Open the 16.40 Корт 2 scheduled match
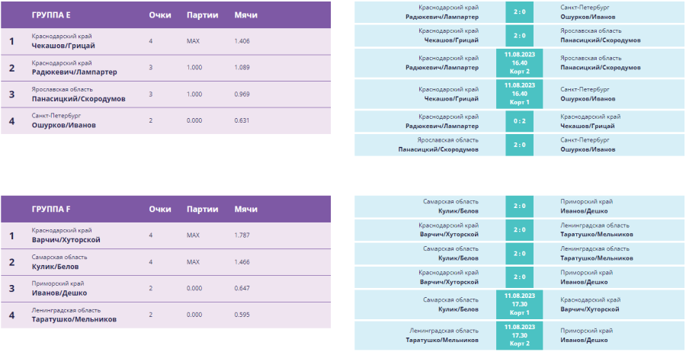The image size is (686, 352). pos(520,62)
